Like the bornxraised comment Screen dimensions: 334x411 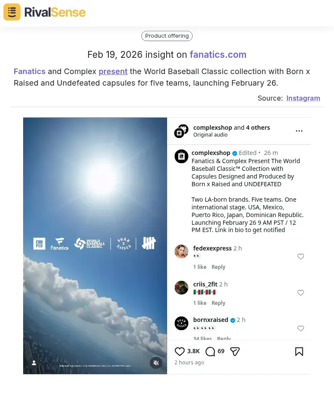click(x=301, y=328)
